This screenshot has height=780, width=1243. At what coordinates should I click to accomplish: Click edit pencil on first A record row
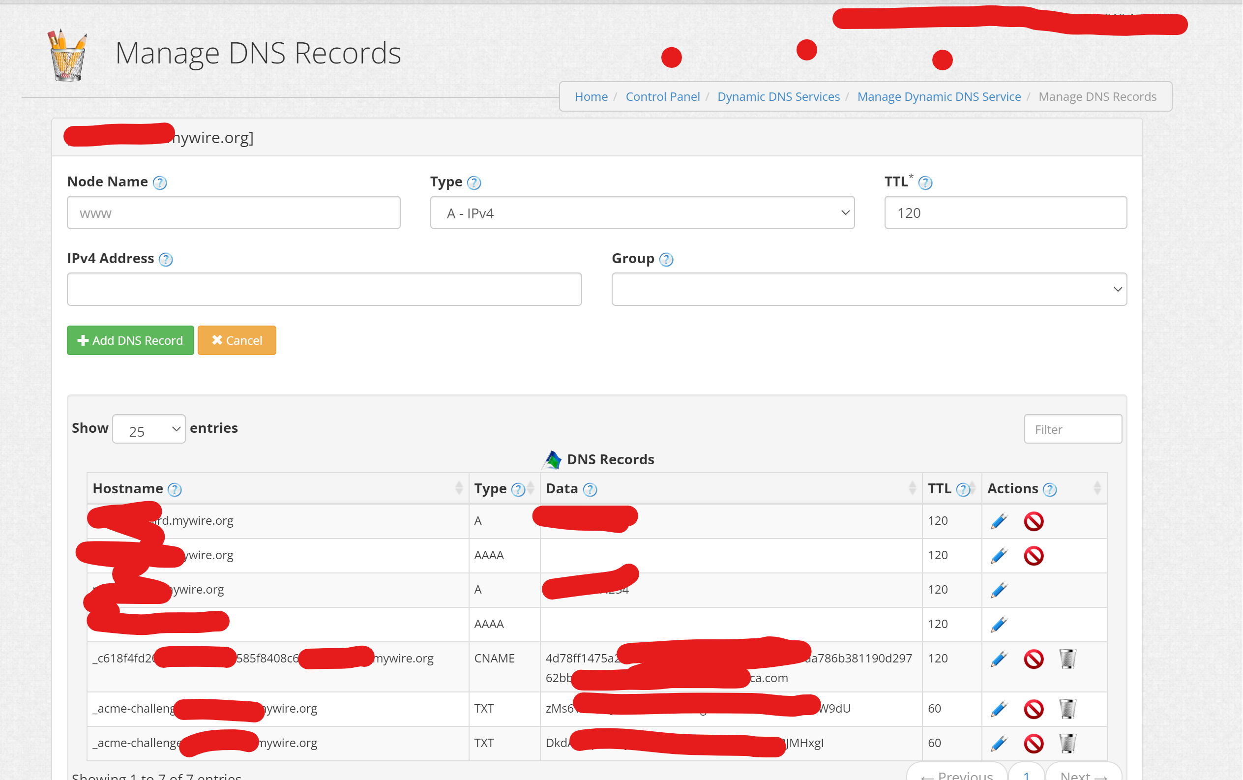[999, 521]
